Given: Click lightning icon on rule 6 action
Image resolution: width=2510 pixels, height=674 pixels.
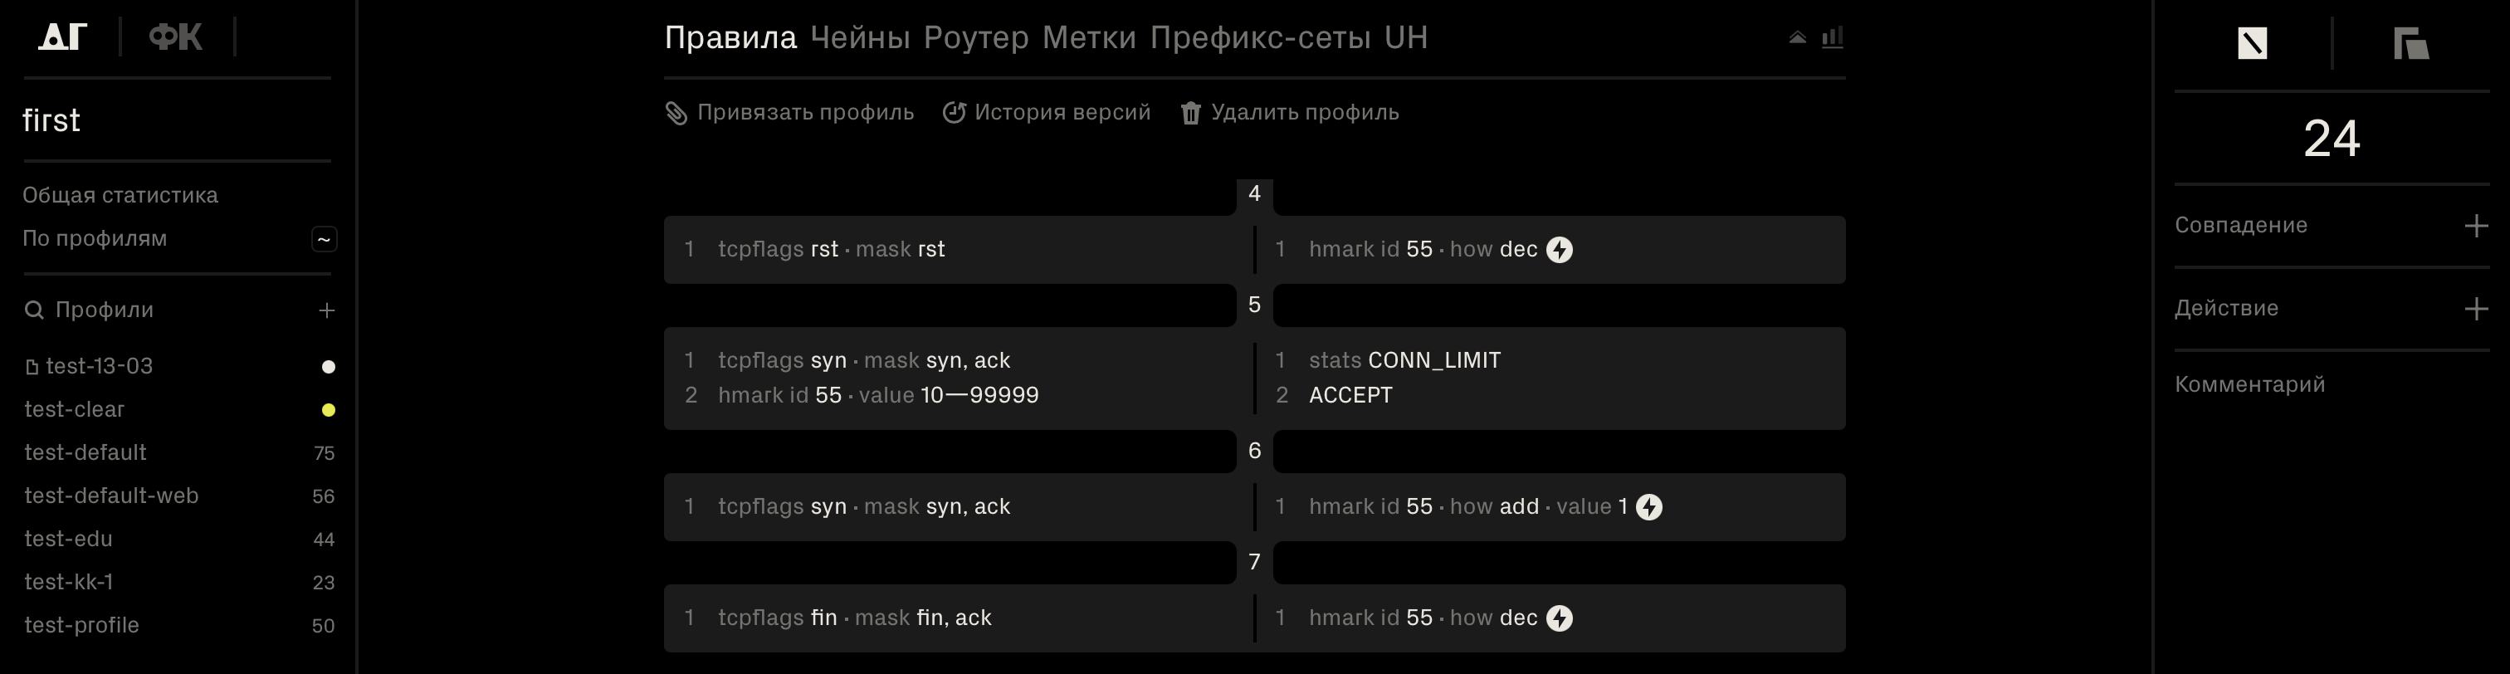Looking at the screenshot, I should click(1648, 507).
